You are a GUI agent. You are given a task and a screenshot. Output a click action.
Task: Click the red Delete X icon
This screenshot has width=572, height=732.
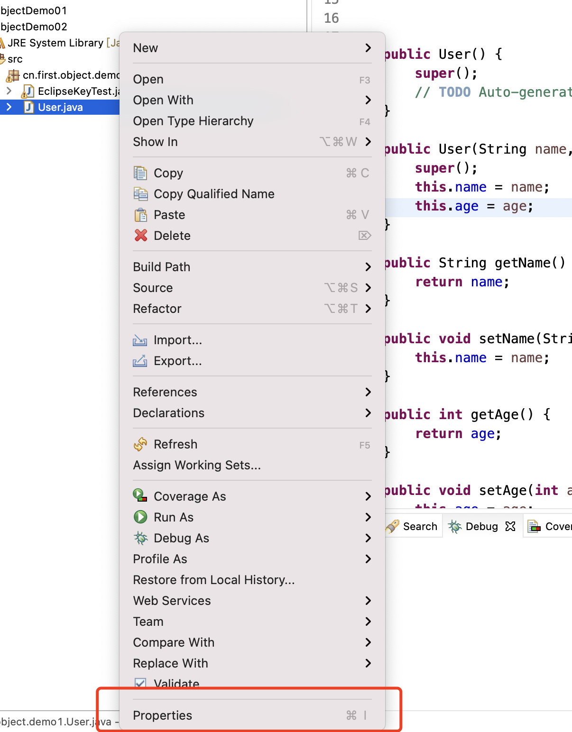(140, 236)
